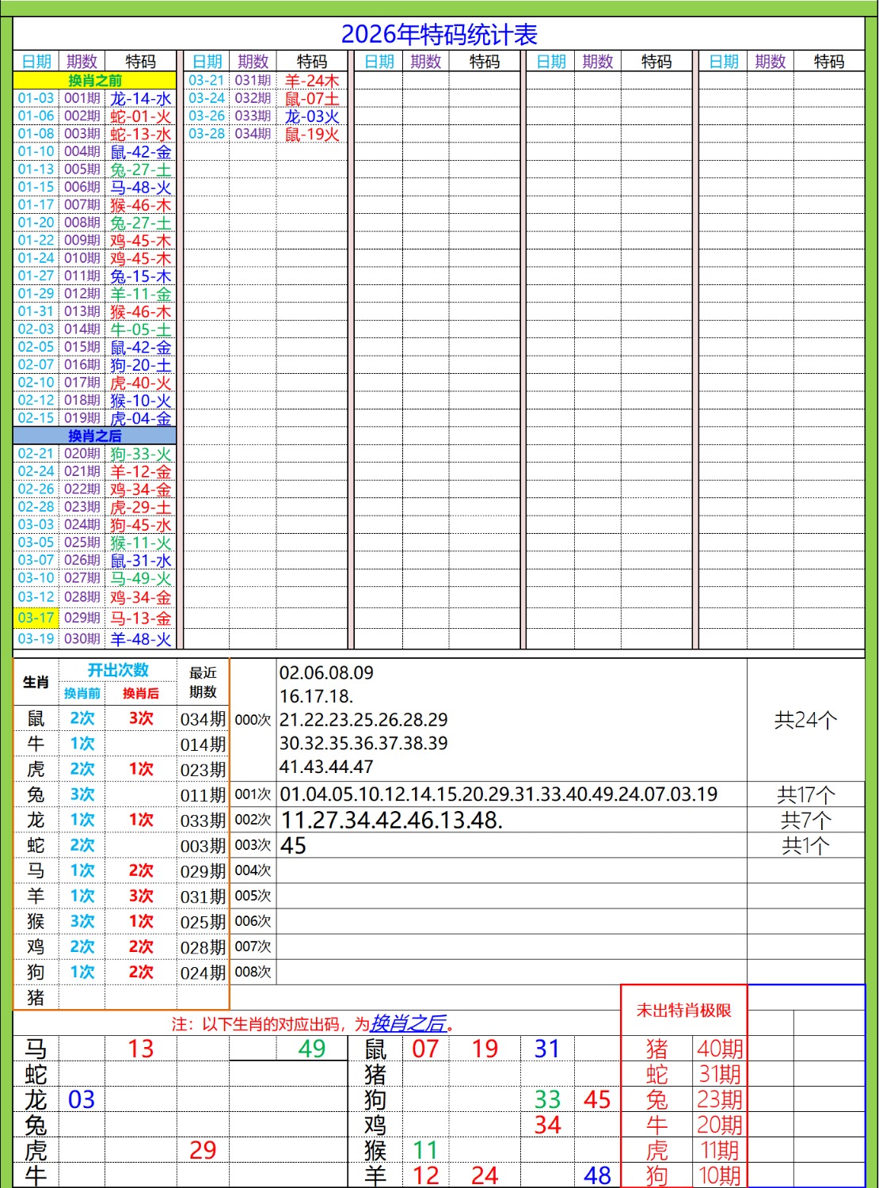Click the 龙-14-水 entry for period 001
879x1188 pixels.
pos(140,99)
